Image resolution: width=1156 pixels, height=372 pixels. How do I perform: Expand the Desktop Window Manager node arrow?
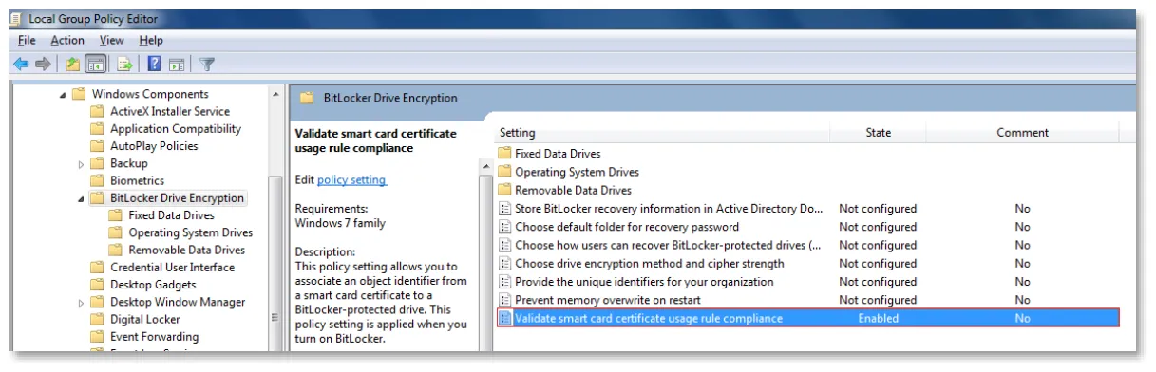point(82,303)
